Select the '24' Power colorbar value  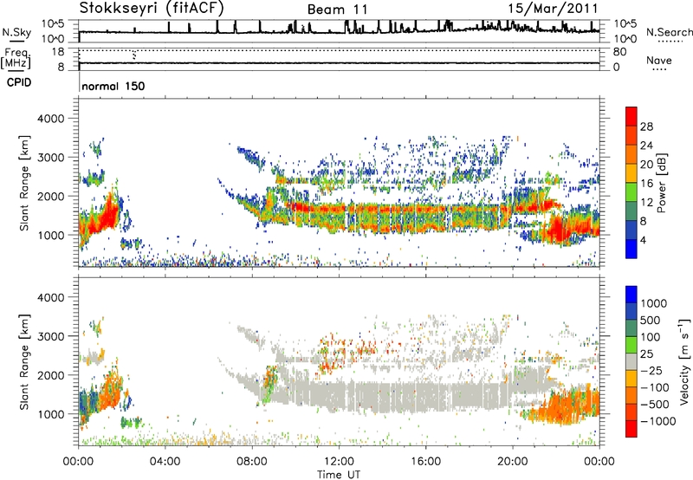click(x=646, y=146)
